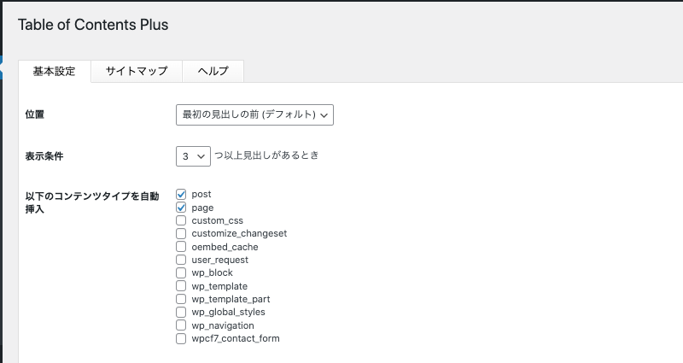This screenshot has width=683, height=363.
Task: Click the 以下のコンテンツタイプを自動挿入 label
Action: point(92,202)
